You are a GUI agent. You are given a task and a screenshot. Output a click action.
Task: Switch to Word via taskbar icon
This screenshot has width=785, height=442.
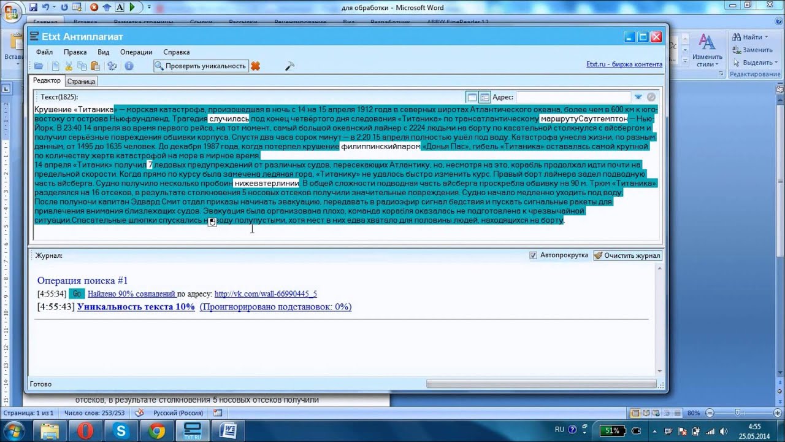(228, 430)
